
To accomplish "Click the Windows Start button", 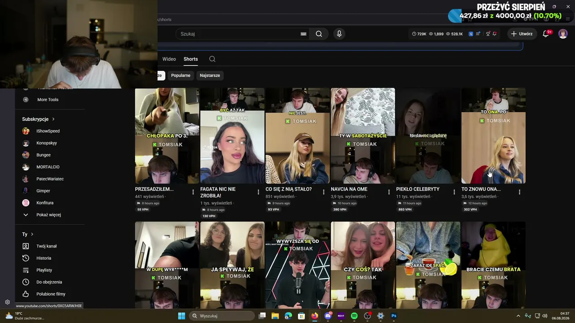I will (x=181, y=316).
